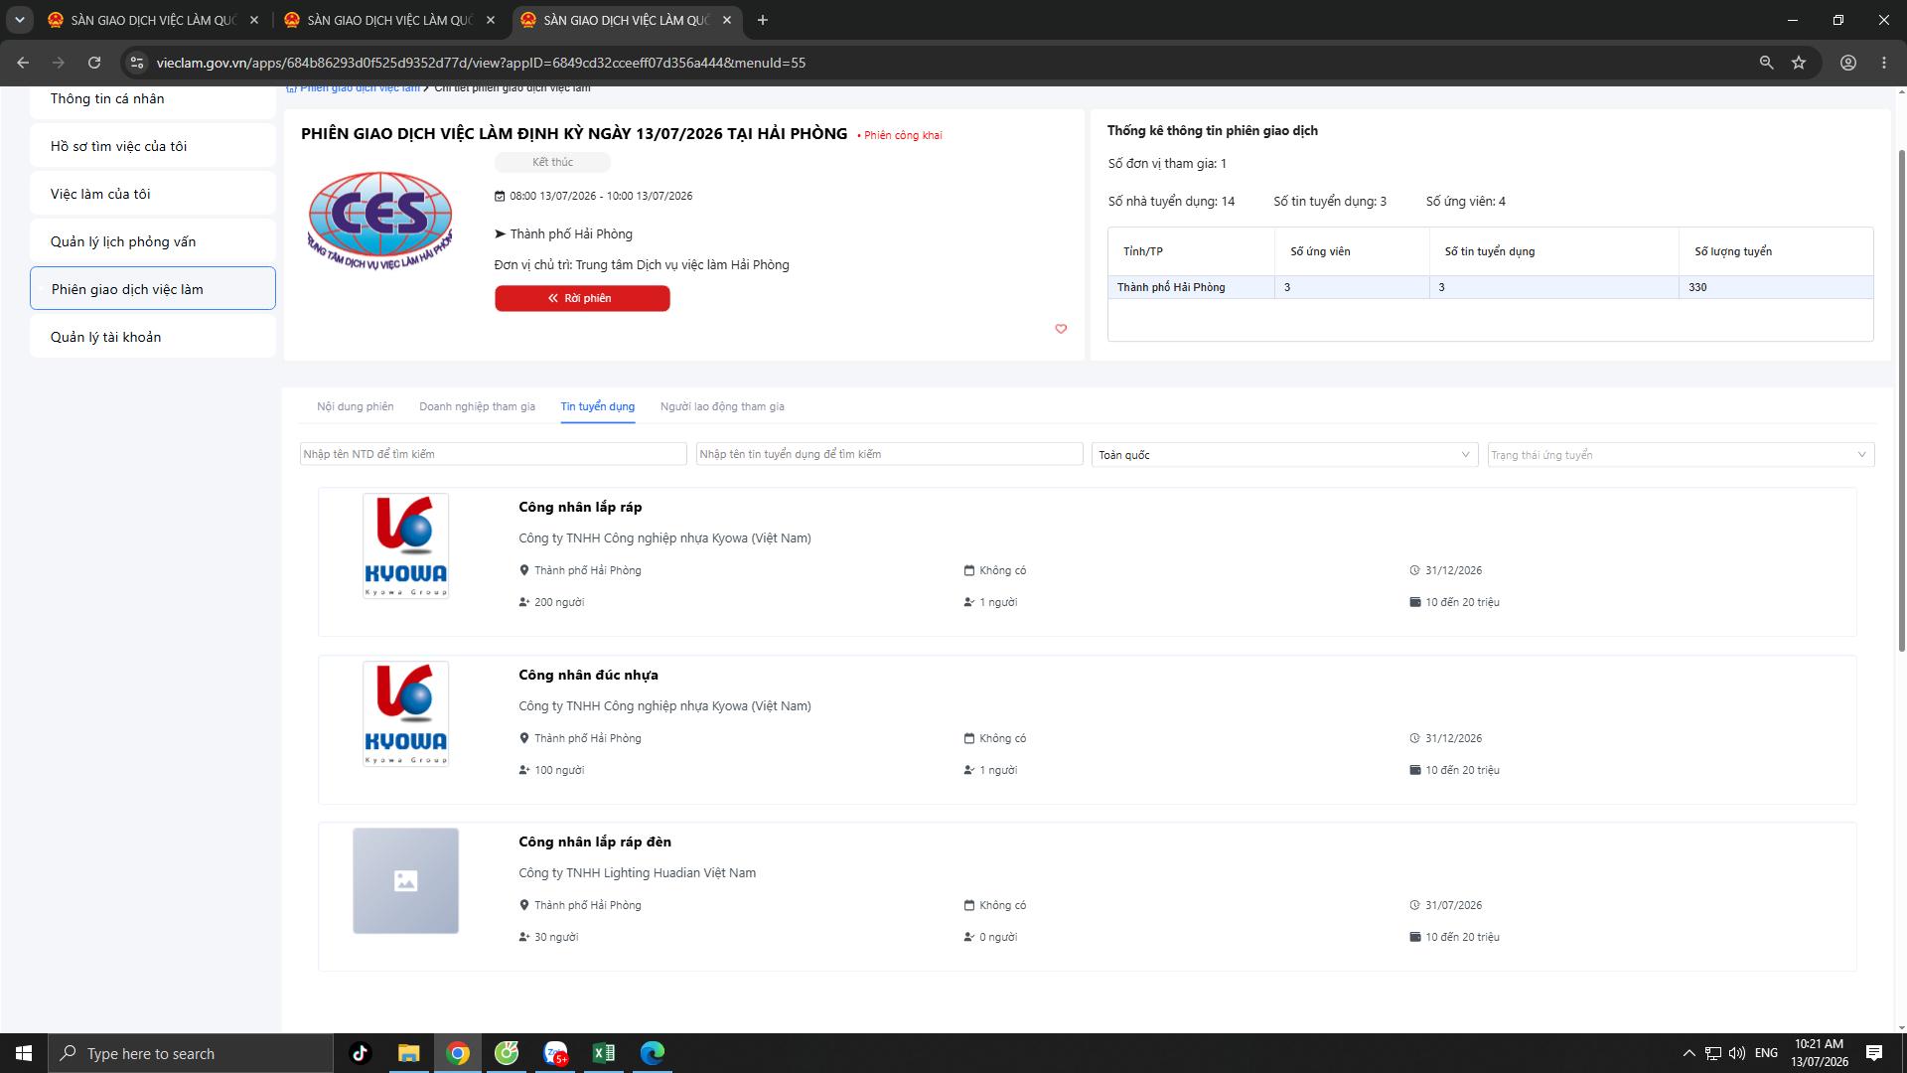Viewport: 1907px width, 1073px height.
Task: Click Công ty TNHH Lighting Huadian Việt Nam
Action: click(x=637, y=873)
